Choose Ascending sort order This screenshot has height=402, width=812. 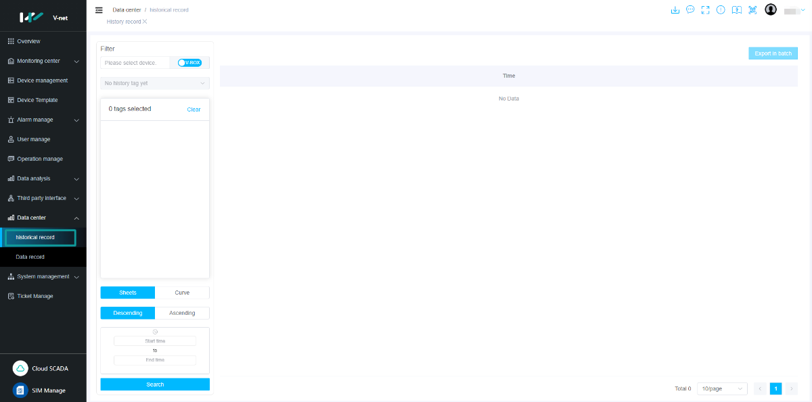pos(182,313)
